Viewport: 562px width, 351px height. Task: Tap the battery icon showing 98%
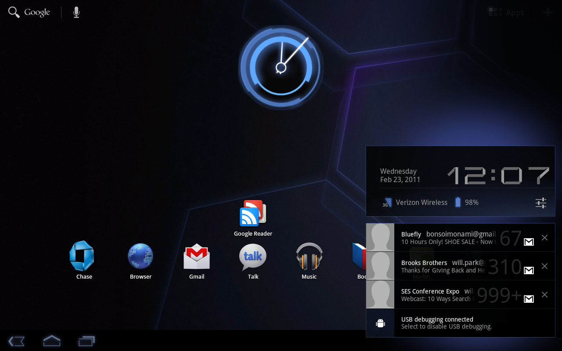point(458,202)
